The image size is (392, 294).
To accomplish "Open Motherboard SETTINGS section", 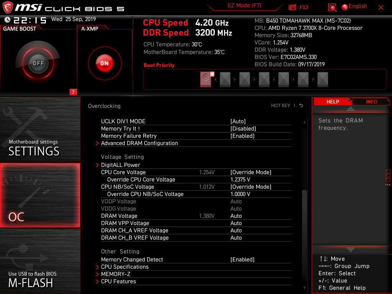I will click(40, 129).
